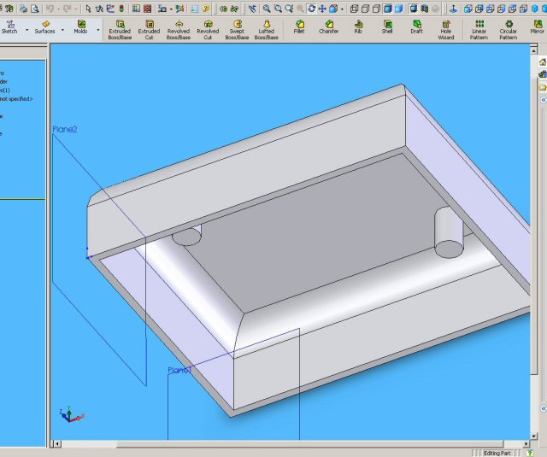Click the horizontal scrollbar below the viewport
This screenshot has height=457, width=547.
click(x=291, y=443)
